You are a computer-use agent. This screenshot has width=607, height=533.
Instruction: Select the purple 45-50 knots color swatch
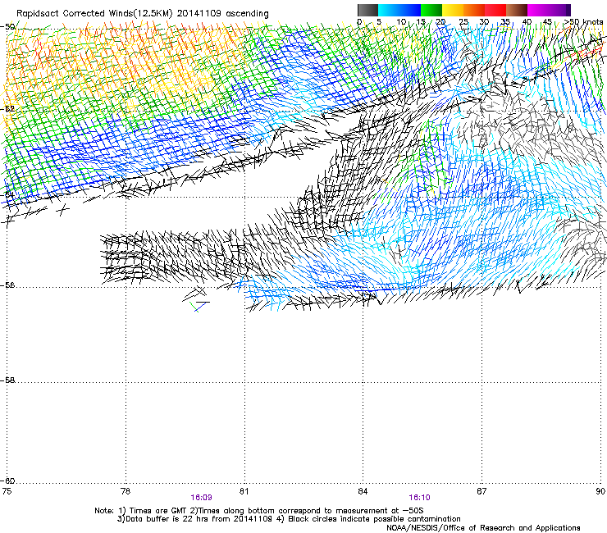click(559, 11)
